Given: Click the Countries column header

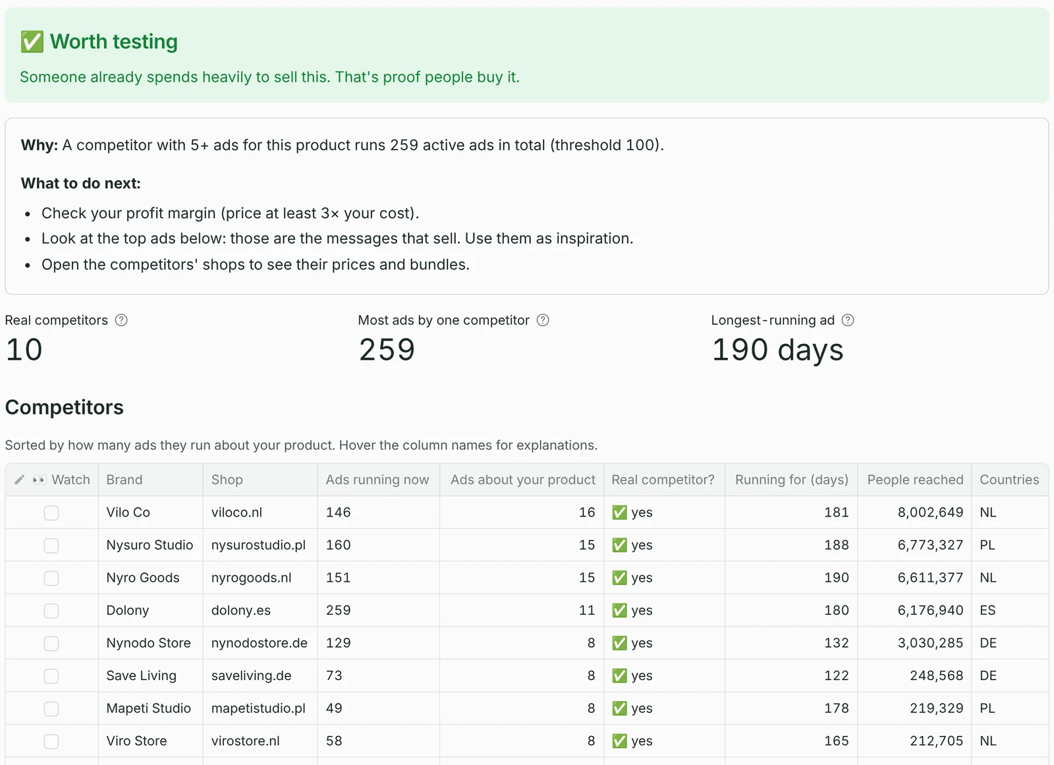Looking at the screenshot, I should pyautogui.click(x=1009, y=480).
